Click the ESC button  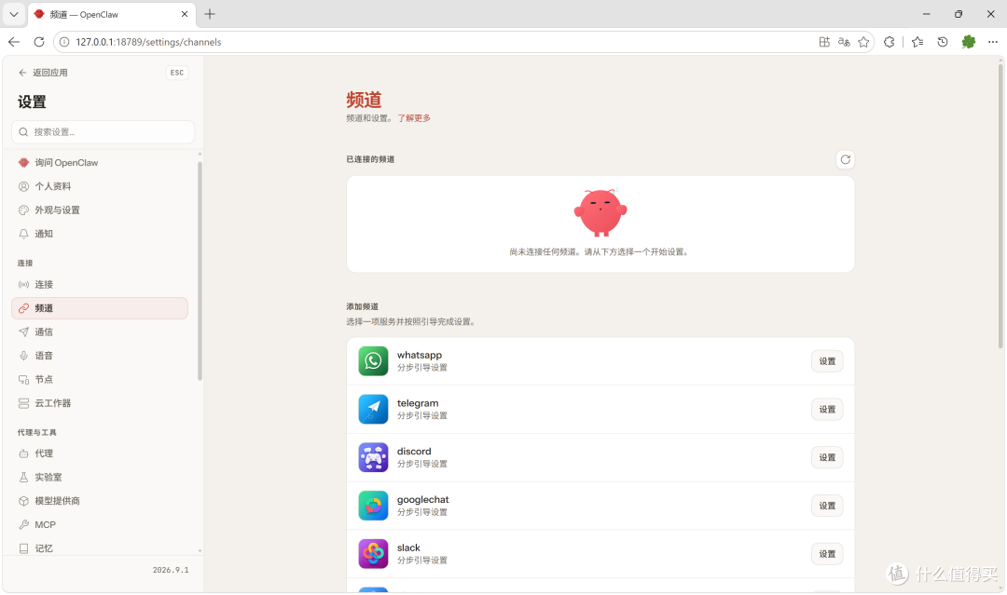176,73
